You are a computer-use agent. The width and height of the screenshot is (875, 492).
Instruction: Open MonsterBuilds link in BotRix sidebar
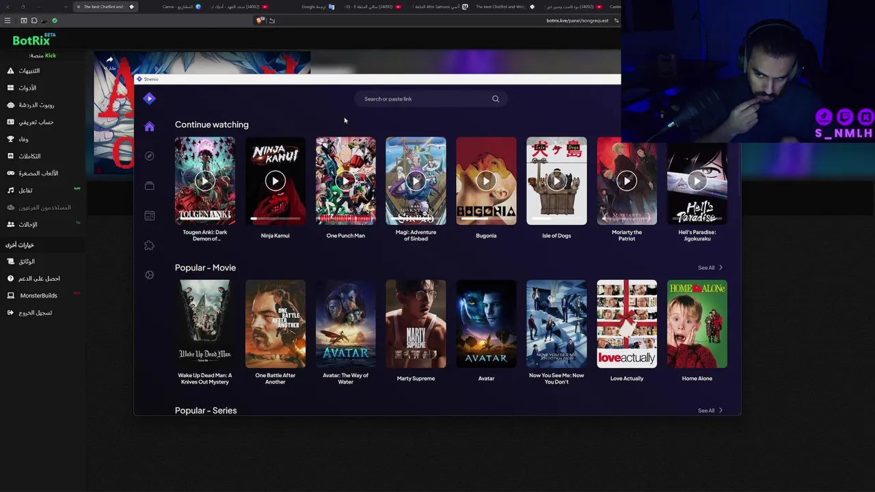pyautogui.click(x=32, y=296)
